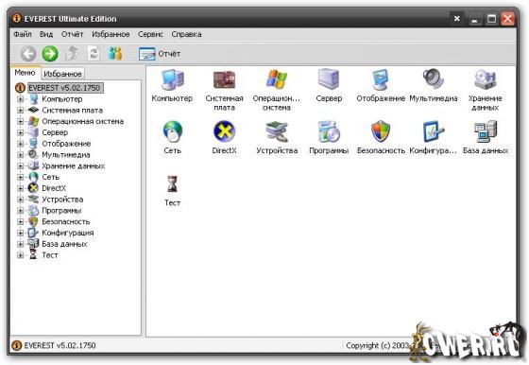Click the users icon in toolbar

point(115,54)
